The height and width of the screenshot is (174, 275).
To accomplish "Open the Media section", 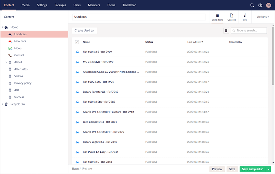I will point(25,5).
